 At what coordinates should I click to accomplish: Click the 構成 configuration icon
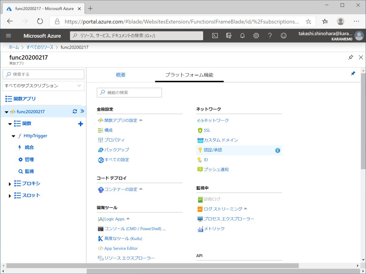101,130
